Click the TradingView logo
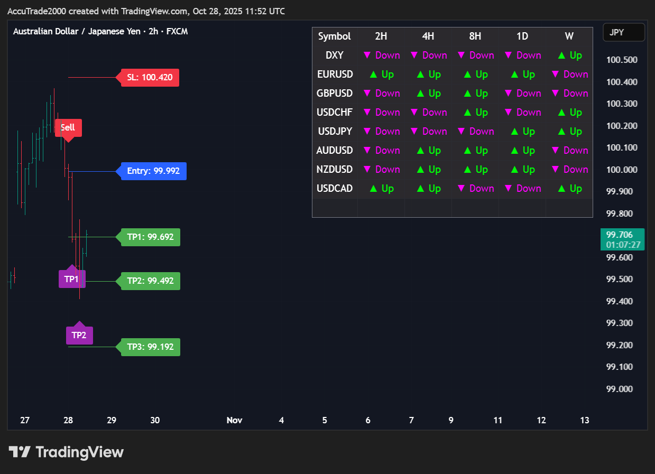 coord(66,452)
